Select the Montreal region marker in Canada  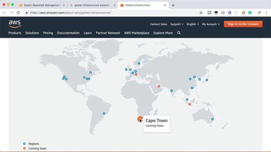[90, 72]
